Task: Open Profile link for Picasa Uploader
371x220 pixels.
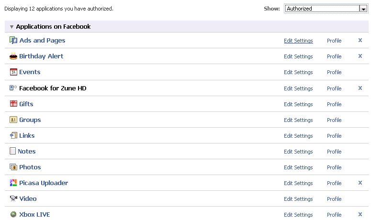Action: point(334,183)
